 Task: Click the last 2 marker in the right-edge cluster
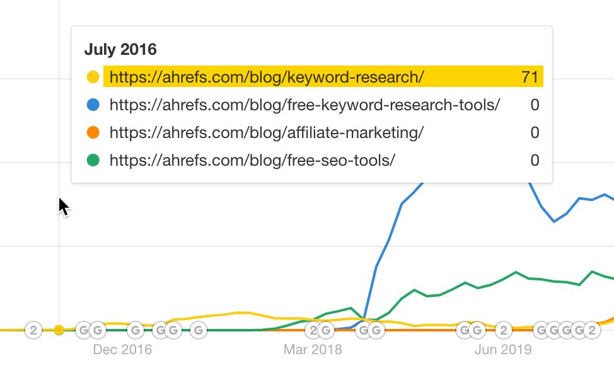coord(591,330)
